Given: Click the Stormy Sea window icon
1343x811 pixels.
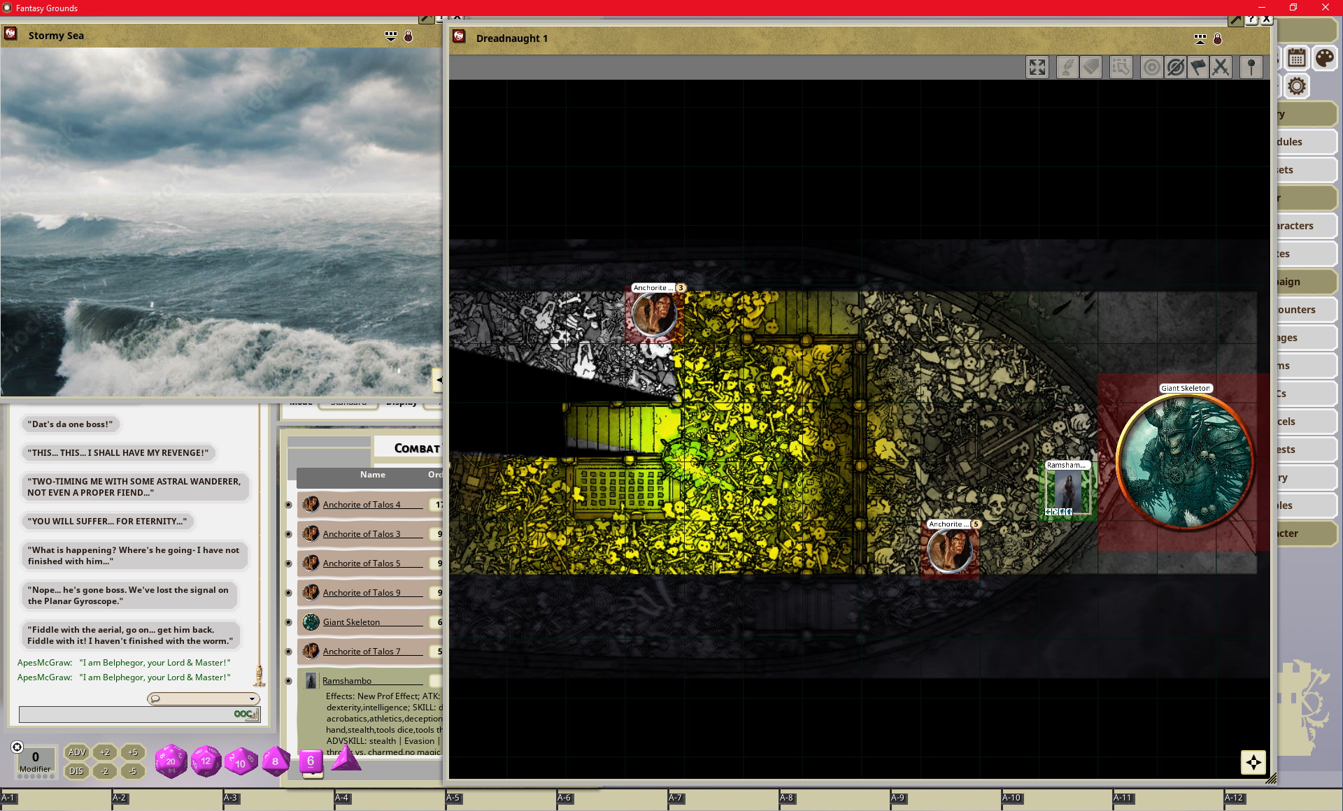Looking at the screenshot, I should pos(10,34).
